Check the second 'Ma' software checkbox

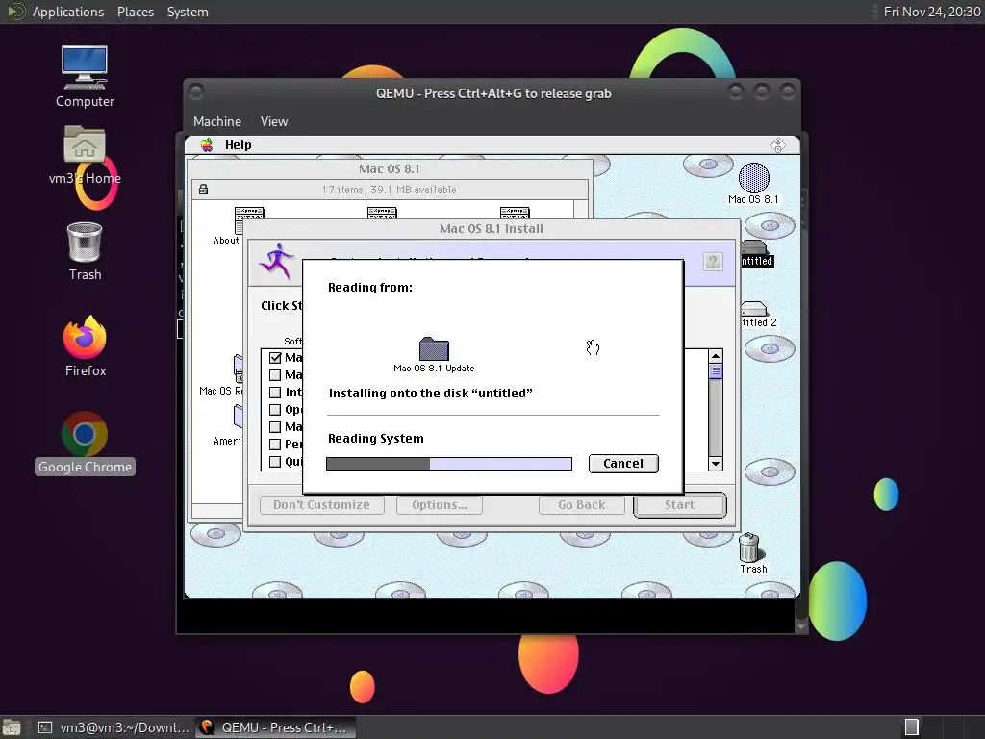click(275, 375)
